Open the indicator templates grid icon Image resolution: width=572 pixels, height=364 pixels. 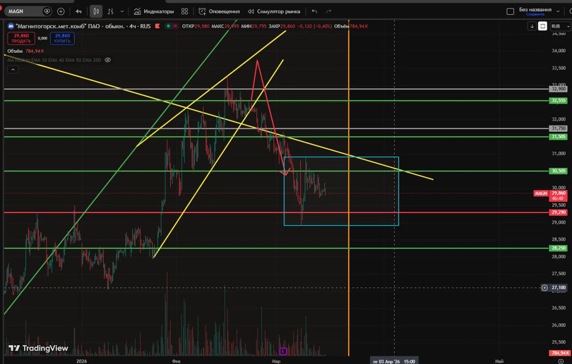185,11
